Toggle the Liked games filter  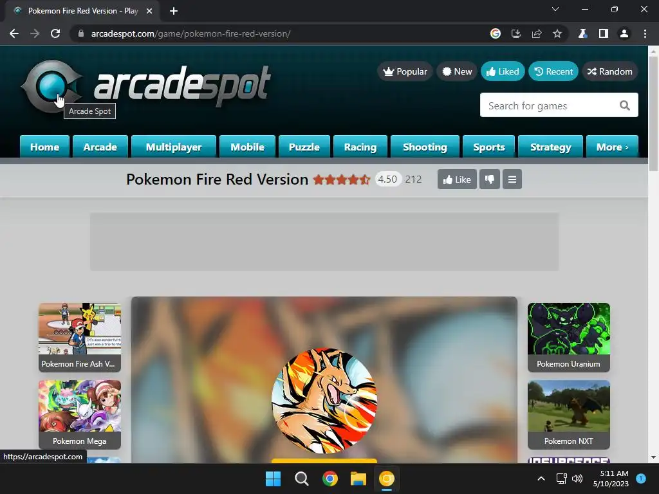(503, 71)
